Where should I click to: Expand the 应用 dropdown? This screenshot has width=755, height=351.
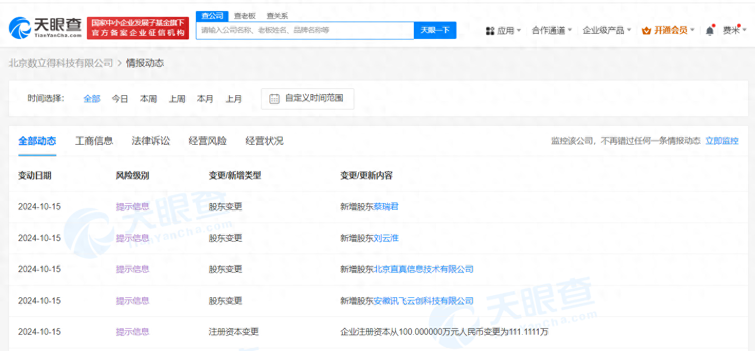click(519, 31)
